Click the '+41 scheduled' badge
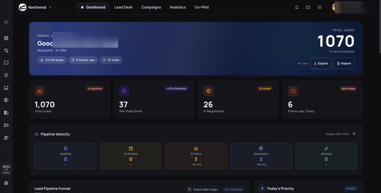The width and height of the screenshot is (381, 193). [x=176, y=89]
